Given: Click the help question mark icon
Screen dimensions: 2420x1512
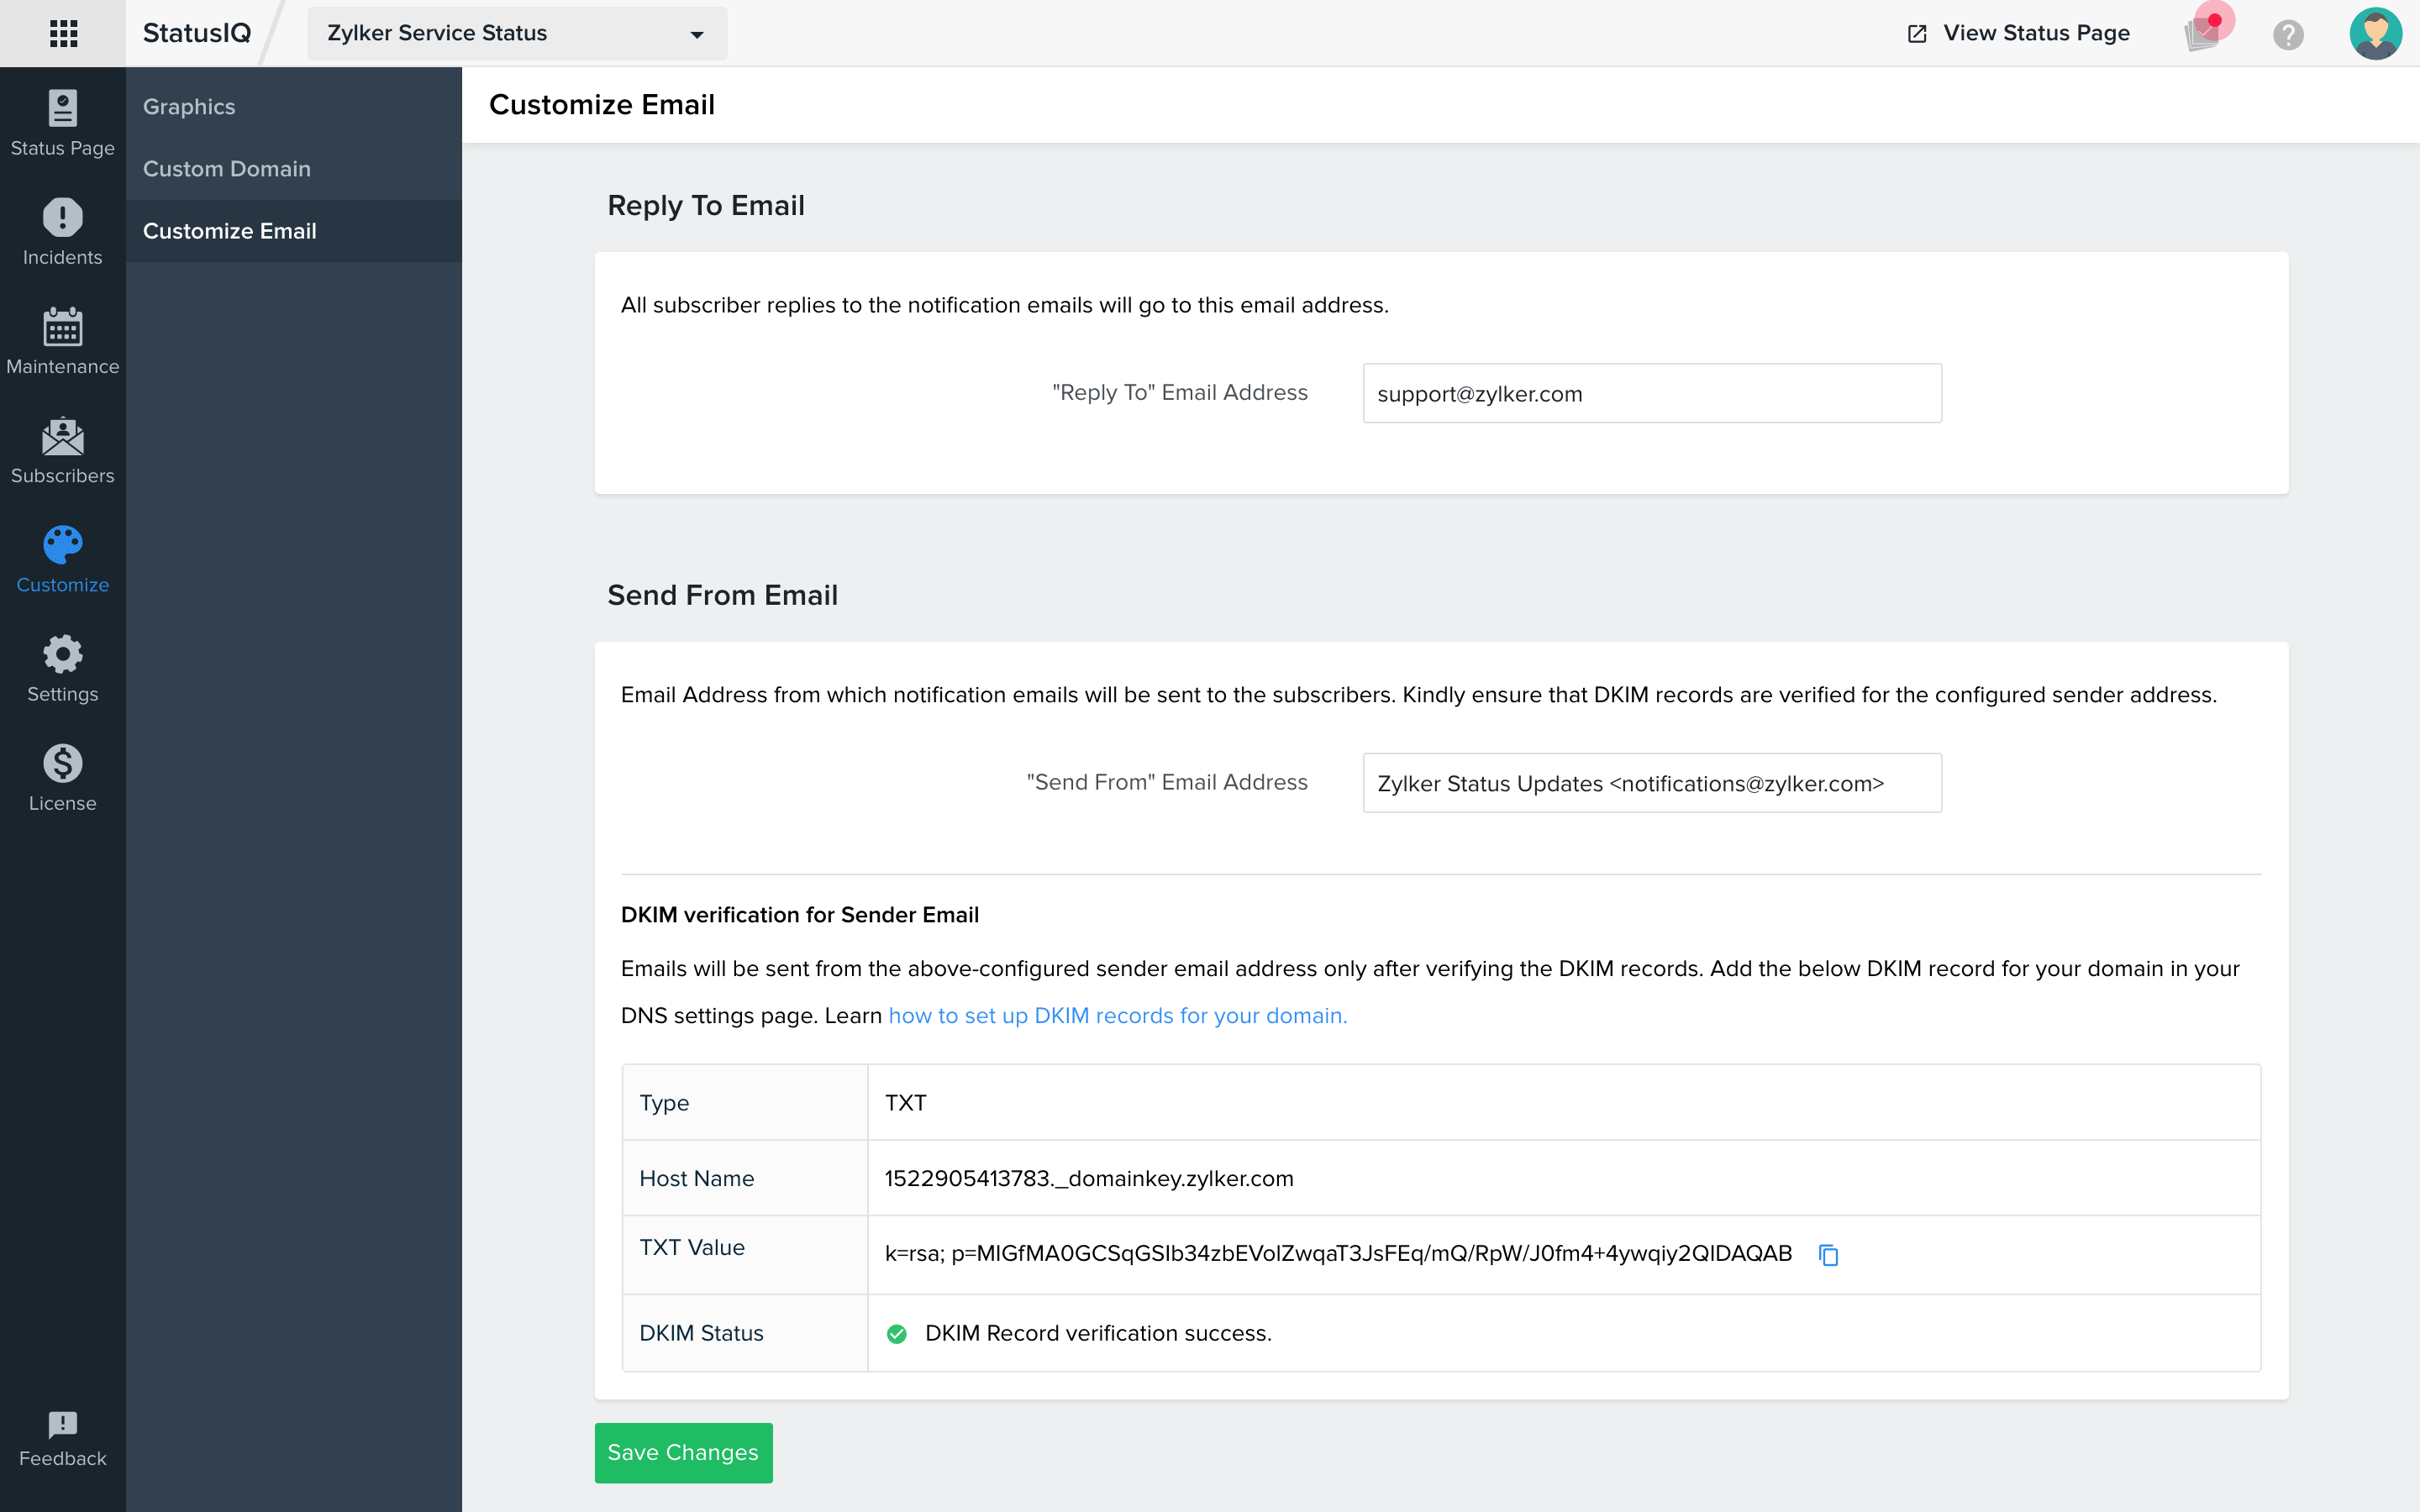Looking at the screenshot, I should click(x=2289, y=34).
